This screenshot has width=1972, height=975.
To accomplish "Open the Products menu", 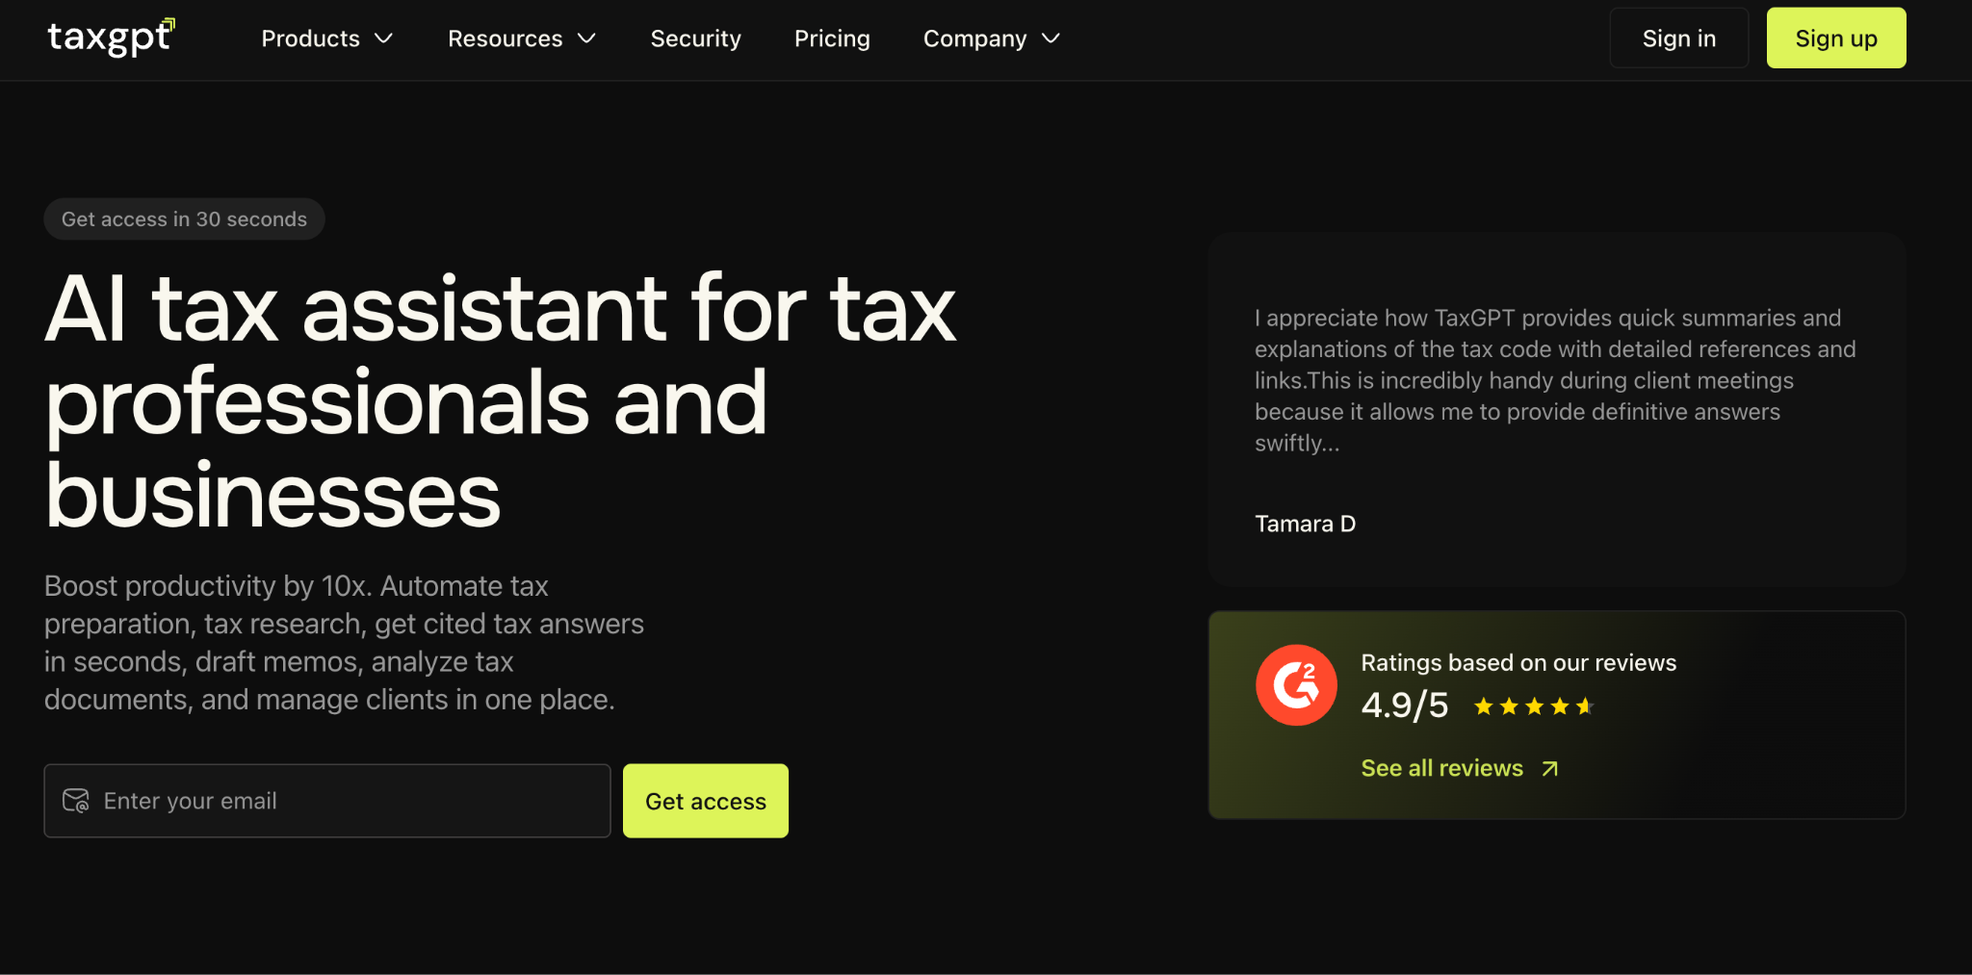I will 327,38.
